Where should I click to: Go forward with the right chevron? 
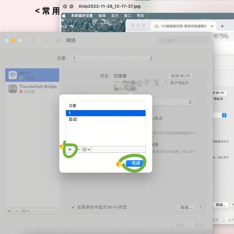pyautogui.click(x=45, y=40)
